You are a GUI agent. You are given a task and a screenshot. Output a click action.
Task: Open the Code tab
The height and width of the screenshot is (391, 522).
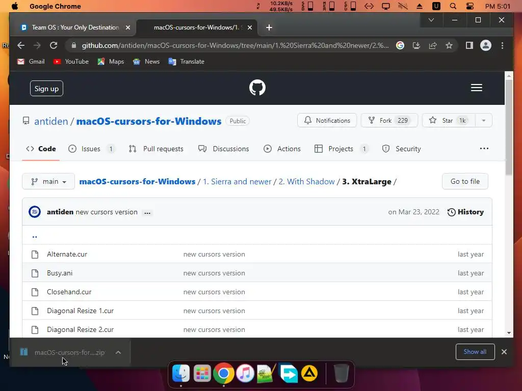click(x=41, y=149)
